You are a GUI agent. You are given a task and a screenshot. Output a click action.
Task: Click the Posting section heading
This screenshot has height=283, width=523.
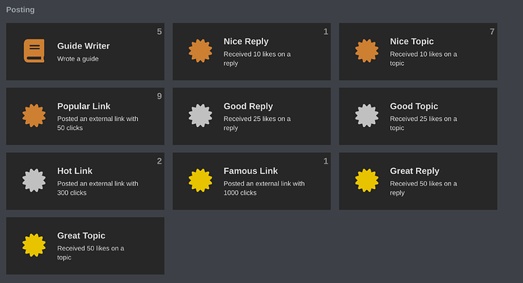point(20,10)
